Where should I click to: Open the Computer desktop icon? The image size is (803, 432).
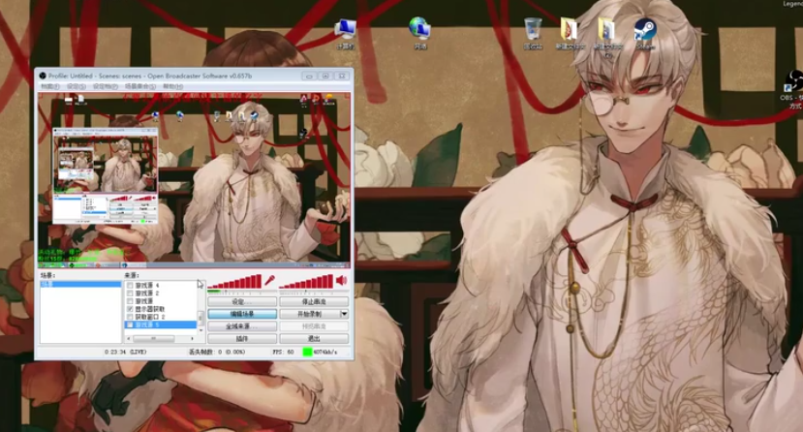click(x=346, y=34)
